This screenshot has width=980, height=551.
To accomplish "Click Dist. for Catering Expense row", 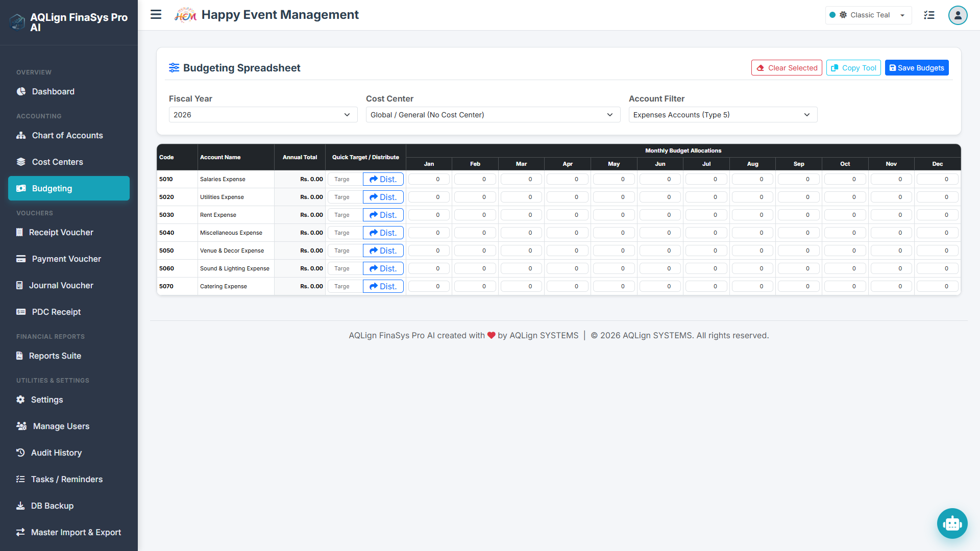I will pos(383,286).
